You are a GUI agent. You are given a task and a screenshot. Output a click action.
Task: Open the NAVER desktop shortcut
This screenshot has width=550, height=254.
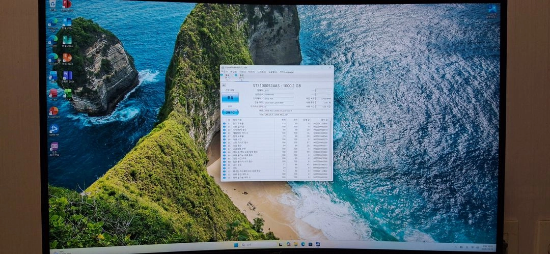53,40
